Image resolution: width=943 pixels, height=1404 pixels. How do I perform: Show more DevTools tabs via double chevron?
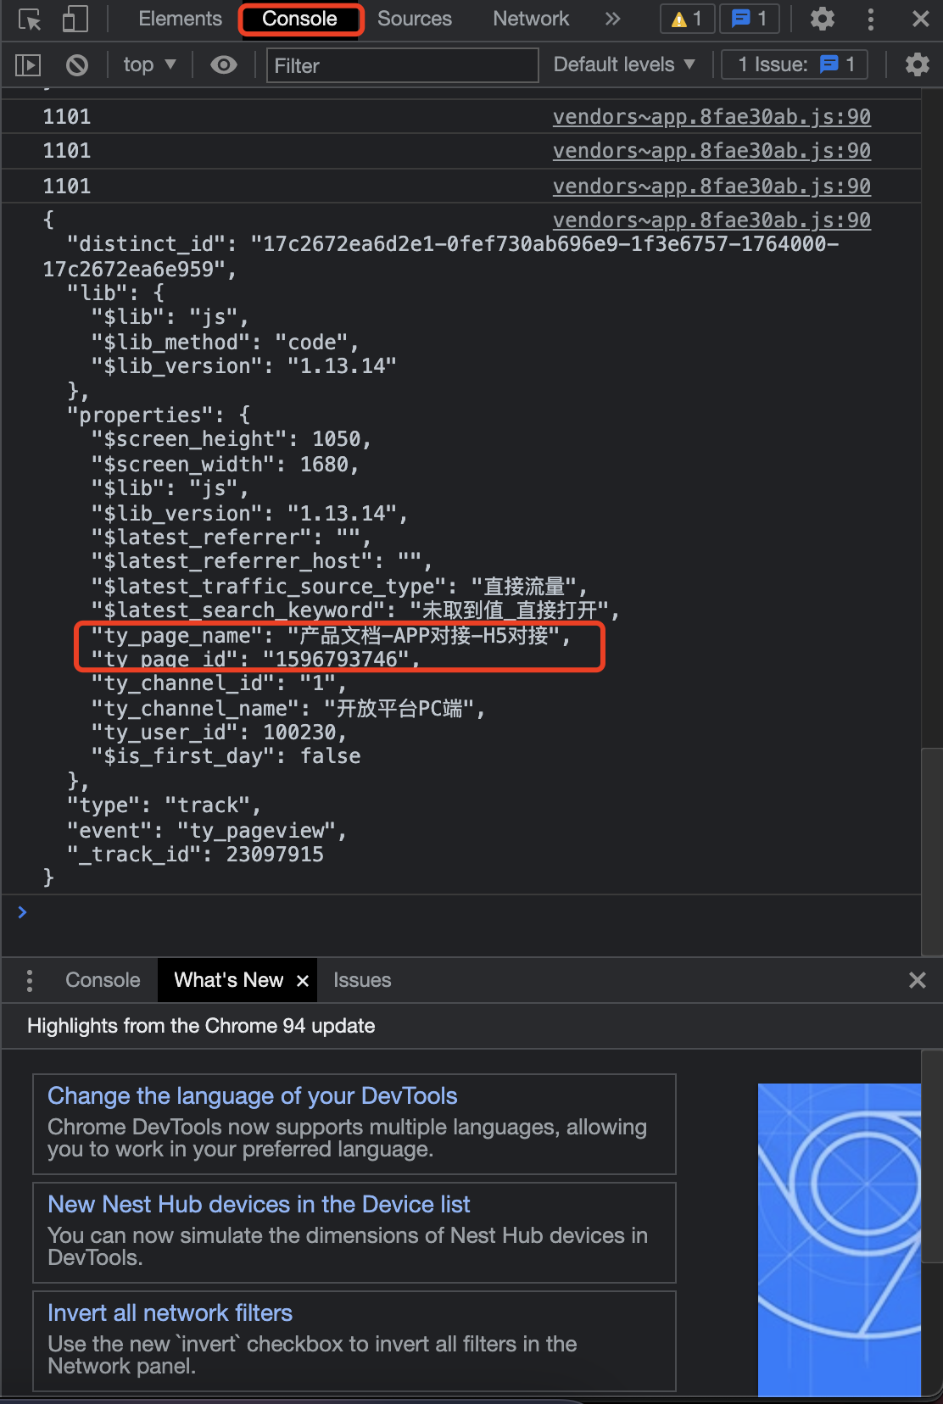tap(613, 19)
